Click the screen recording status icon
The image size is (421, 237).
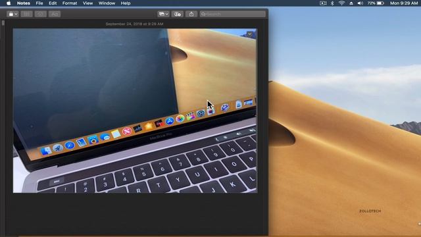click(323, 3)
